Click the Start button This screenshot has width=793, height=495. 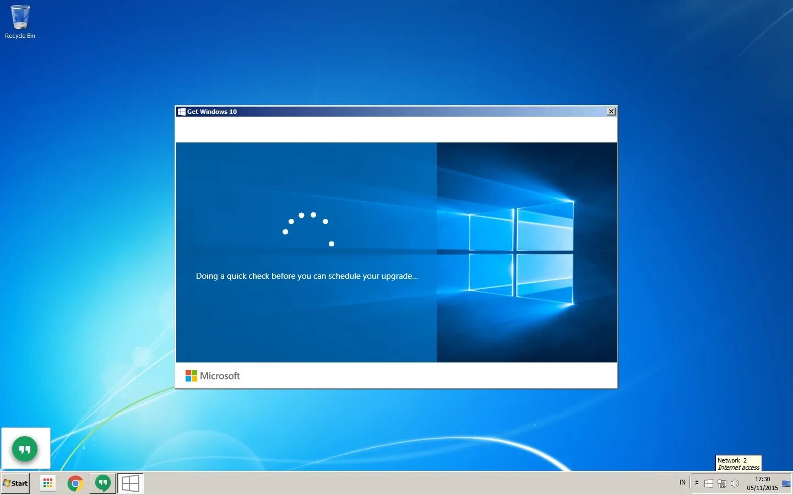tap(15, 483)
